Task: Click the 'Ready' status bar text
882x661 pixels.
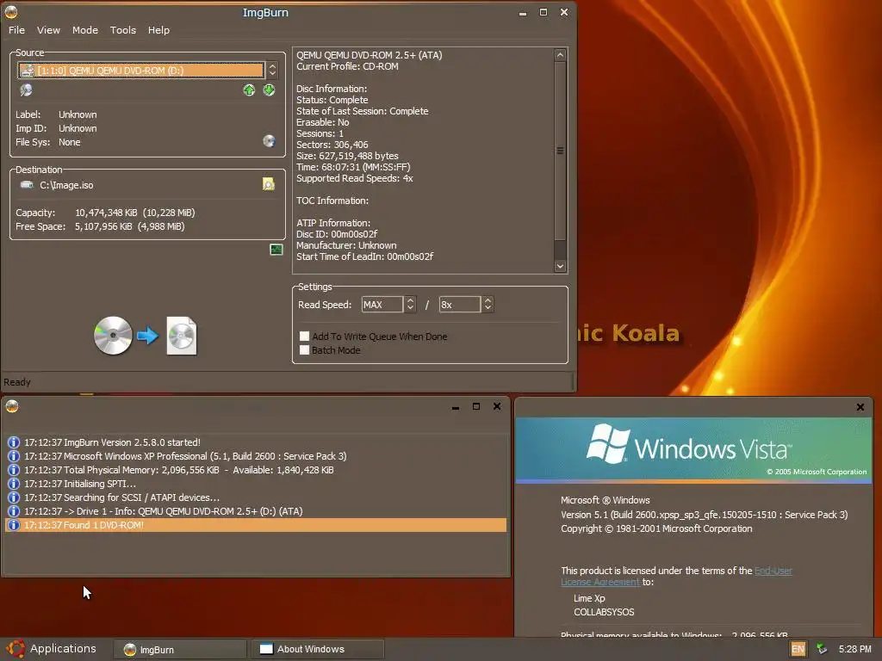Action: click(17, 382)
